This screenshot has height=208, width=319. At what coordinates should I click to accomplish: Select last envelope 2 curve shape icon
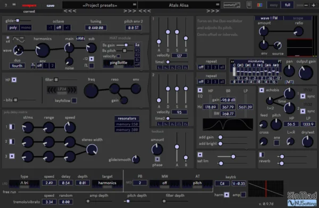(186, 124)
